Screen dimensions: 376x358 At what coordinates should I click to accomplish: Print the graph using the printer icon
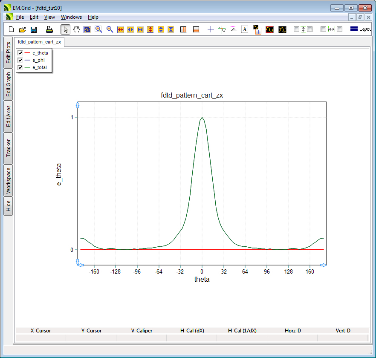[49, 29]
